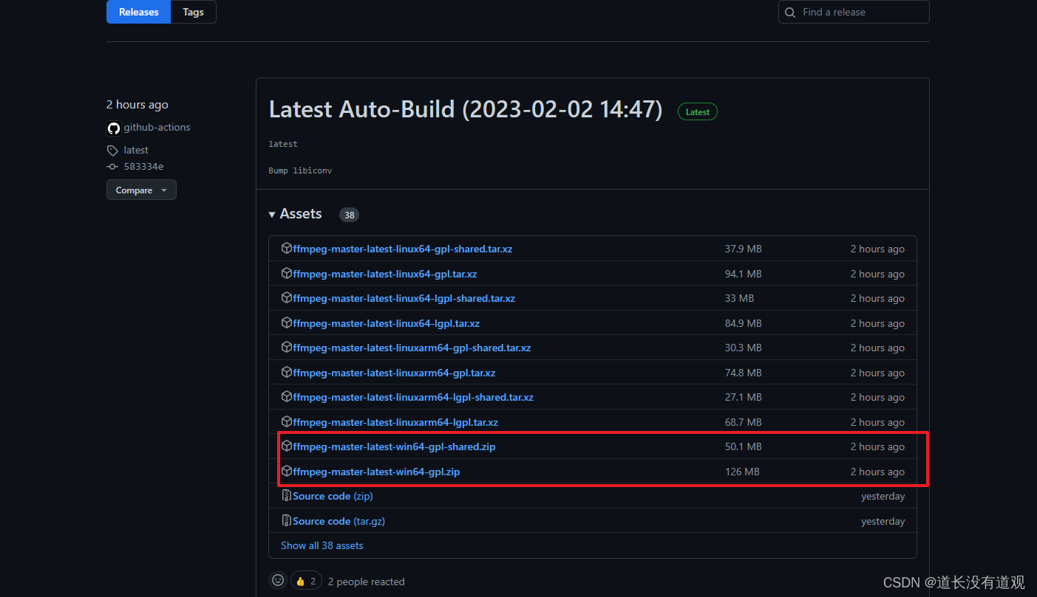
Task: Click package icon for linux64-lgpl-shared.tar.xz
Action: tap(287, 298)
